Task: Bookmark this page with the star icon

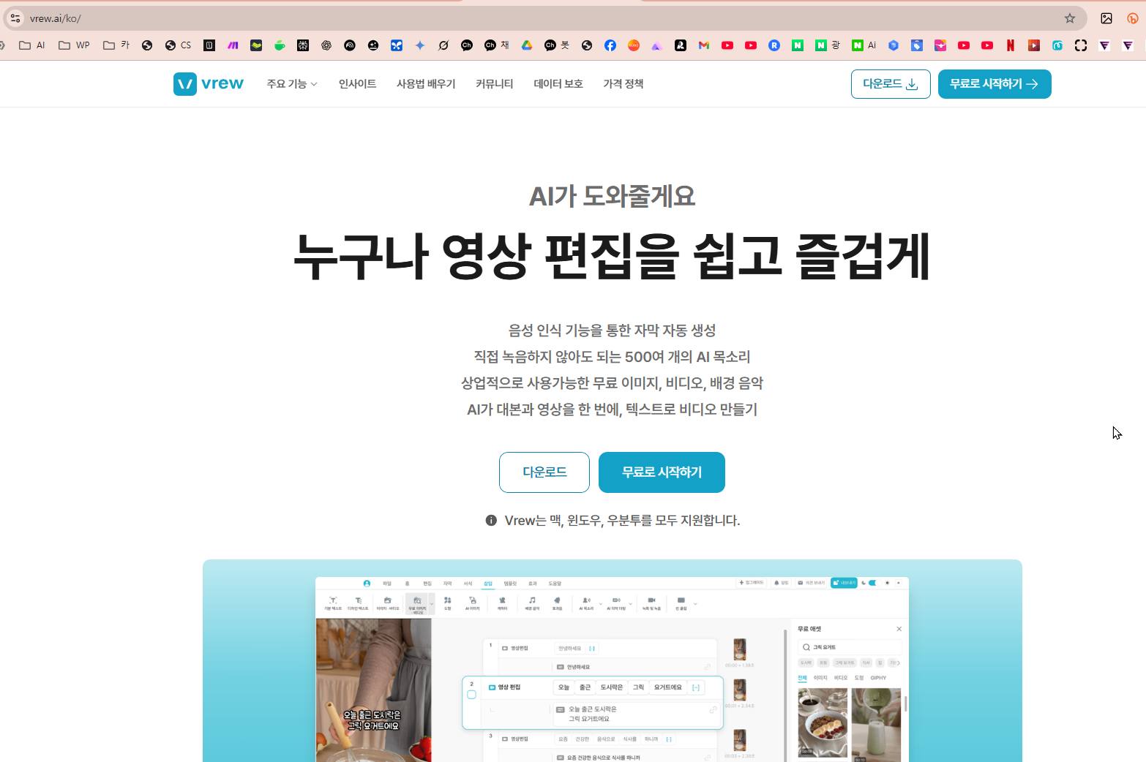Action: [1070, 18]
